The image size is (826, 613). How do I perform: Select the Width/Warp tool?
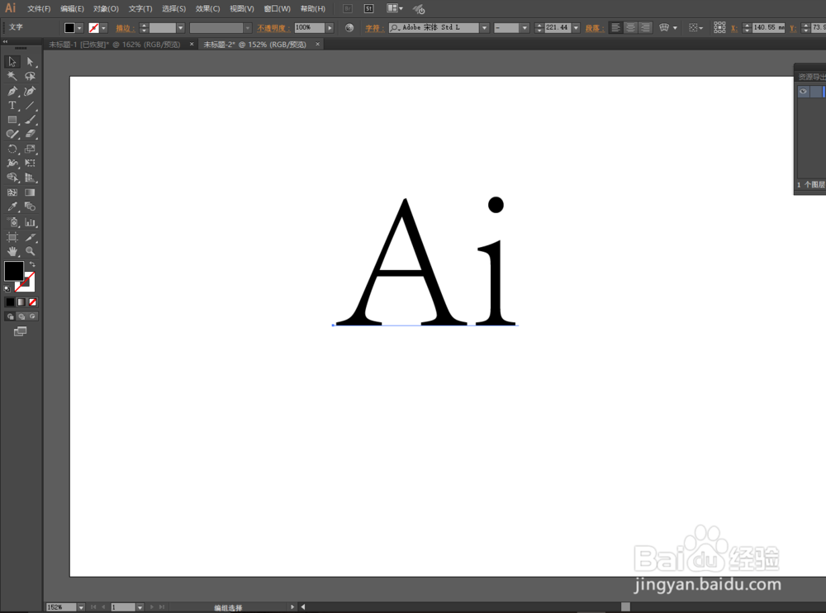click(x=12, y=163)
